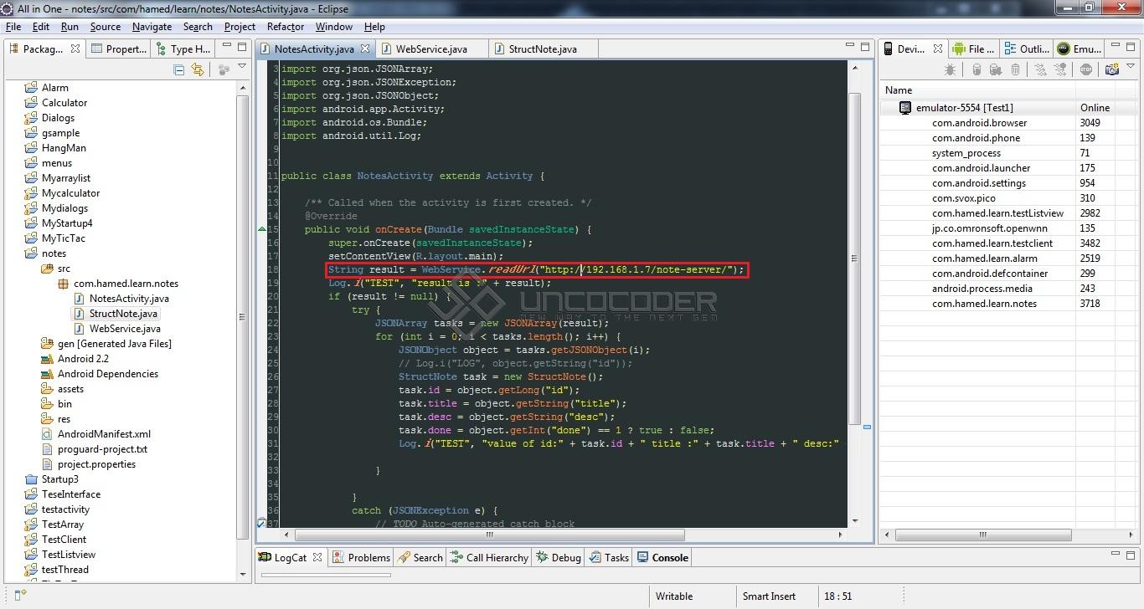1144x609 pixels.
Task: Click the Stop Process icon
Action: (1086, 70)
